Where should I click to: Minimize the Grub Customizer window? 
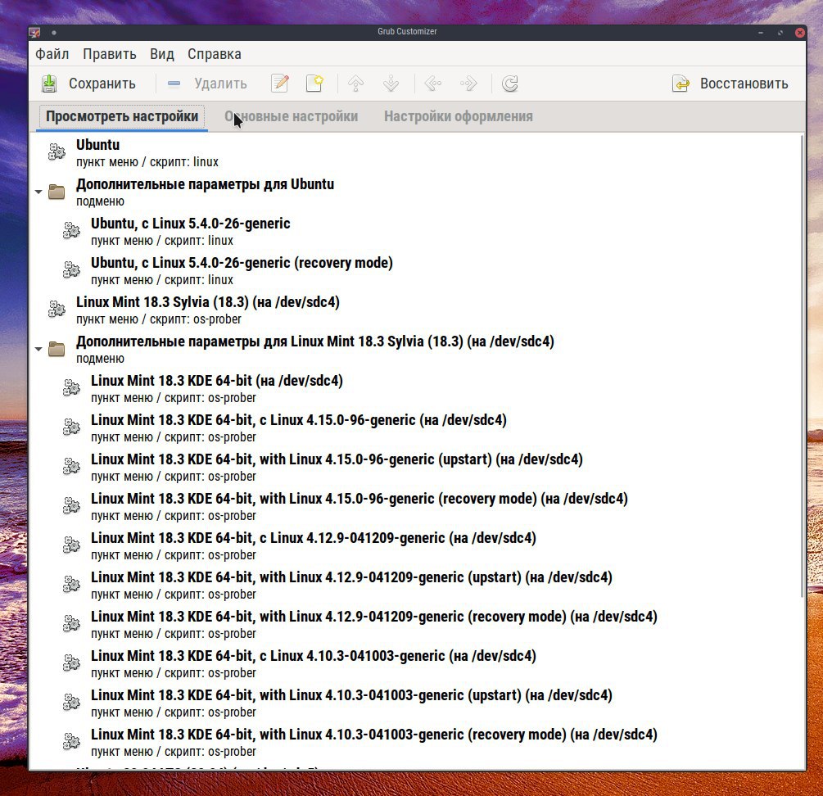point(761,33)
